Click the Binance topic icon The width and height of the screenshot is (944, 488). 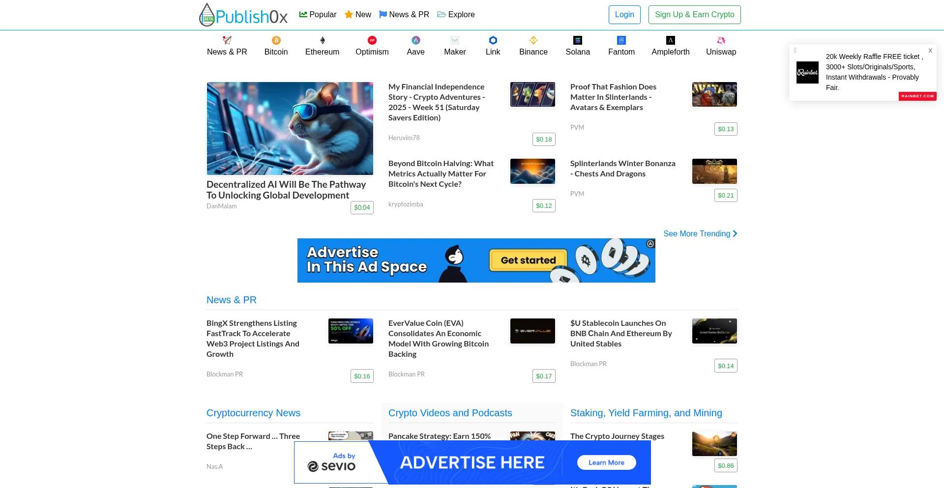[x=533, y=40]
